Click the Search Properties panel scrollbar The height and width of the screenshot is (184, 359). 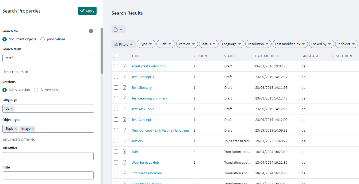pos(102,51)
